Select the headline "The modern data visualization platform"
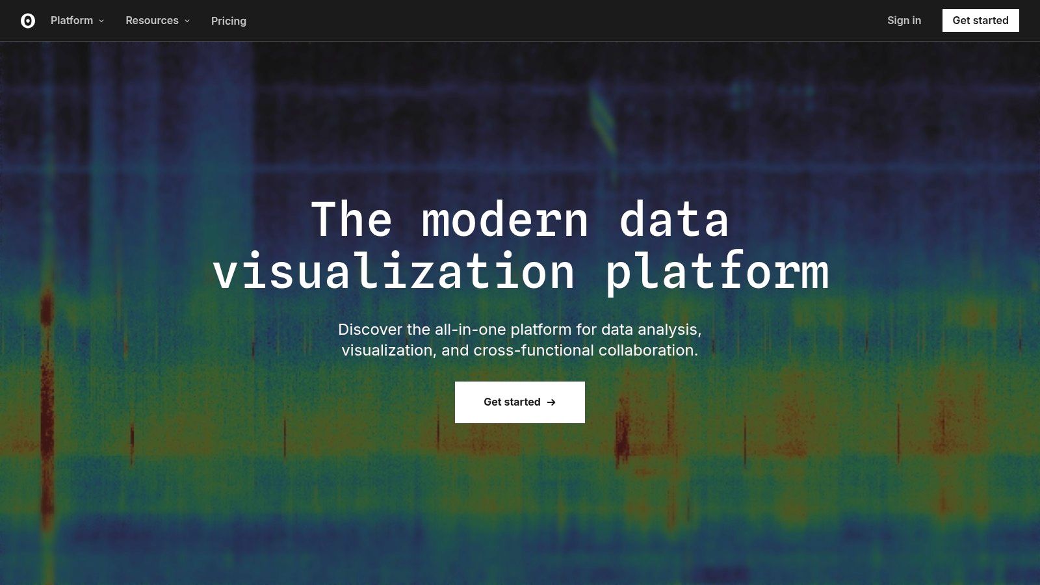Image resolution: width=1040 pixels, height=585 pixels. [x=521, y=246]
